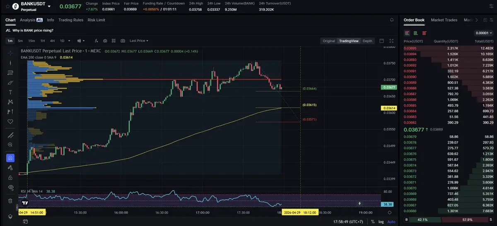Screen dimensions: 497x226
Task: Switch chart to Depth view
Action: pos(367,41)
